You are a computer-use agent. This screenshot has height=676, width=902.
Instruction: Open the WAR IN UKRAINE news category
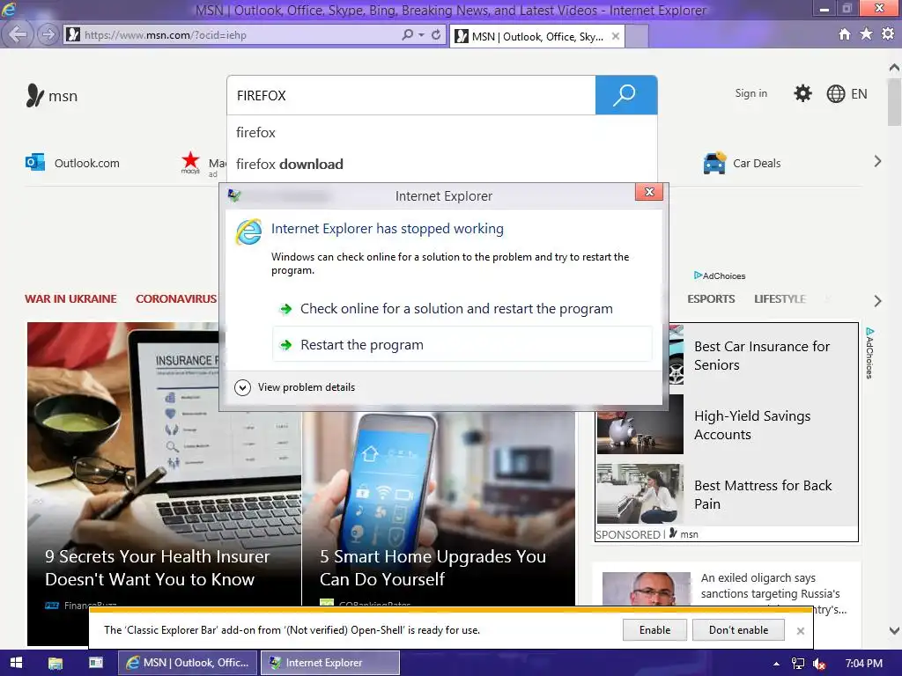(x=70, y=299)
